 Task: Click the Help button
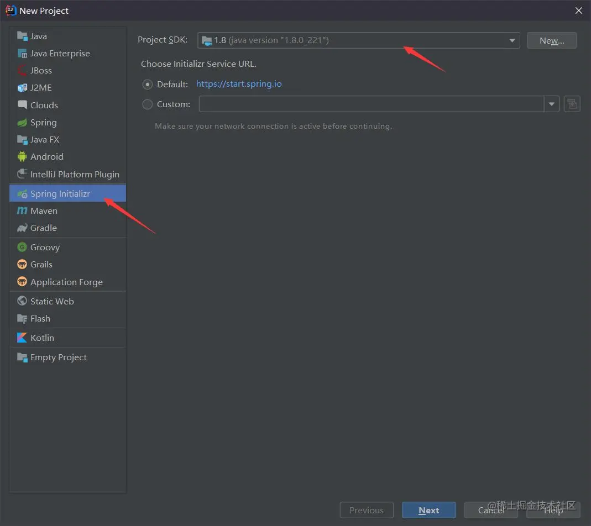coord(553,510)
